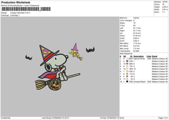Click the Emerald Black color swatch
The width and height of the screenshot is (169, 120).
pyautogui.click(x=127, y=82)
